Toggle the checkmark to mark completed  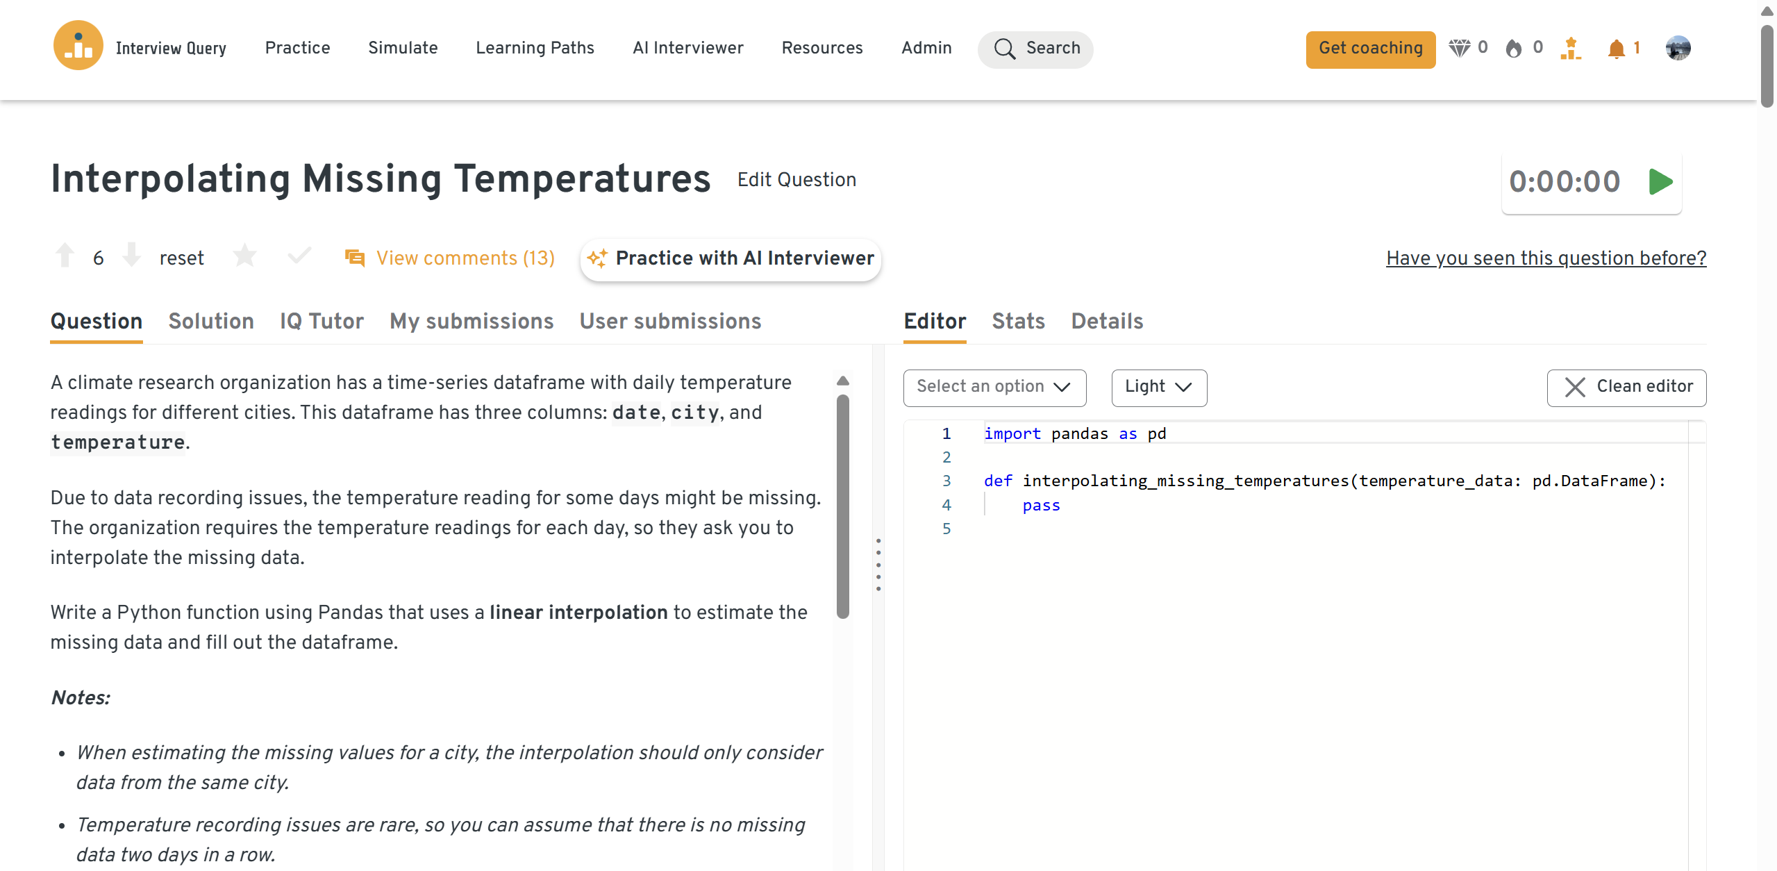(299, 256)
